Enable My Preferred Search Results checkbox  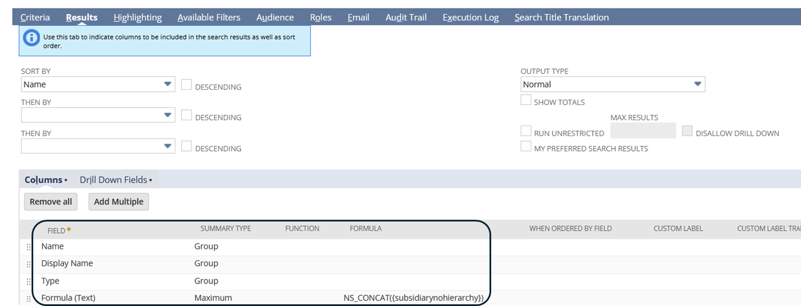click(x=526, y=147)
